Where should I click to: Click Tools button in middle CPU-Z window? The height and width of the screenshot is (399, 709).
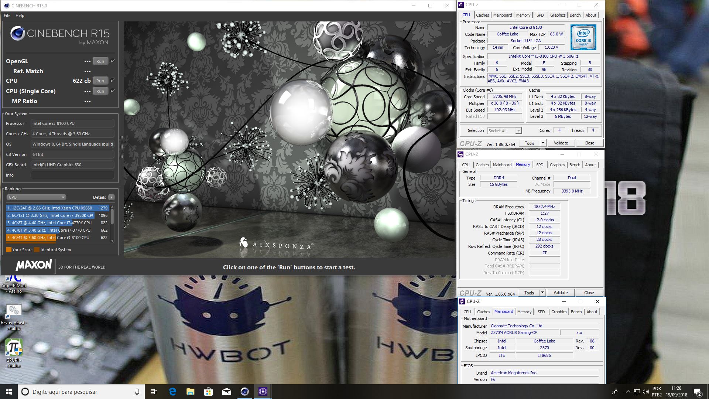tap(529, 293)
